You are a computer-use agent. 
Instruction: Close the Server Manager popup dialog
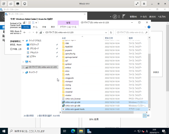[x=85, y=14]
